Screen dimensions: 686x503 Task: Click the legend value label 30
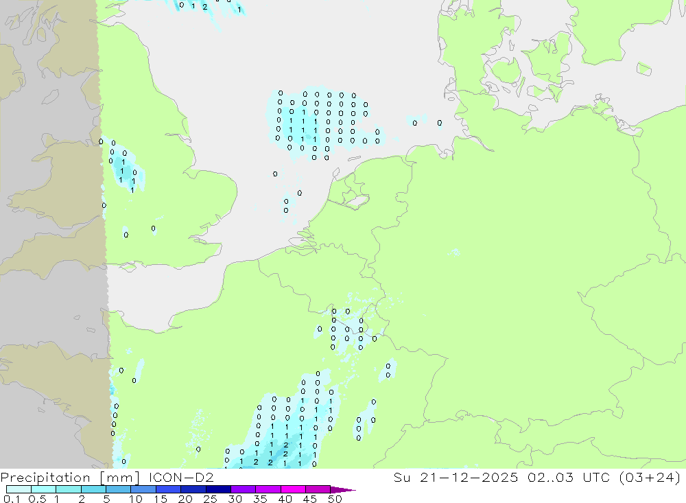tap(235, 499)
